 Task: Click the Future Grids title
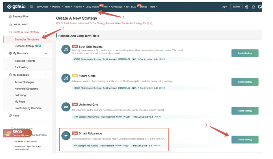(x=87, y=76)
